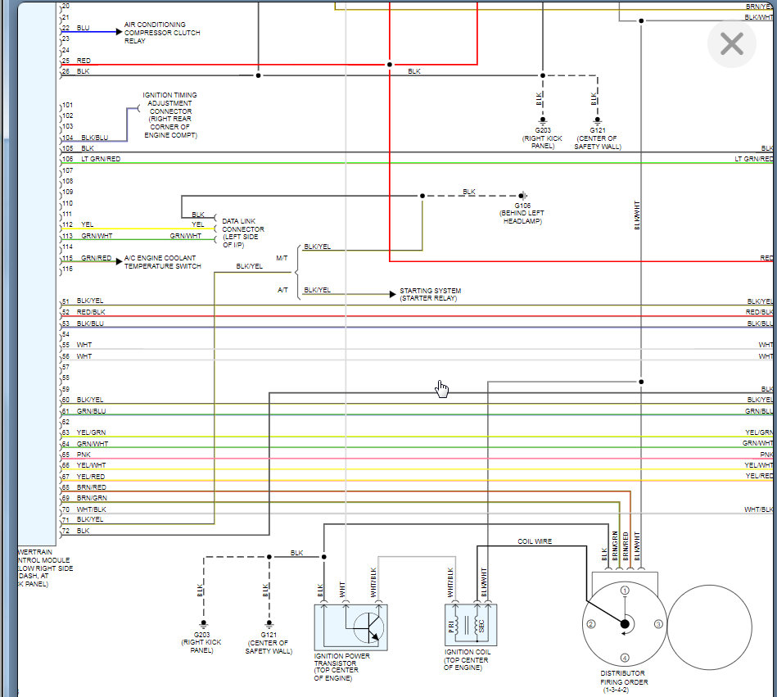Image resolution: width=777 pixels, height=697 pixels.
Task: Click the blue arrow to A/C compressor relay
Action: click(119, 32)
